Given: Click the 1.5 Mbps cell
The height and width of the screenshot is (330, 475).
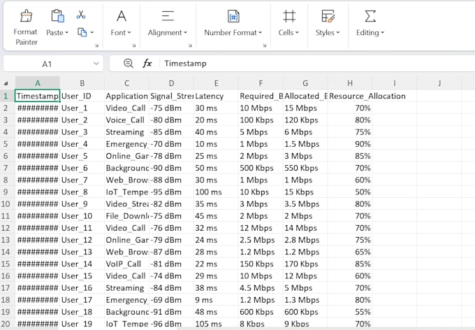Looking at the screenshot, I should click(x=305, y=144).
